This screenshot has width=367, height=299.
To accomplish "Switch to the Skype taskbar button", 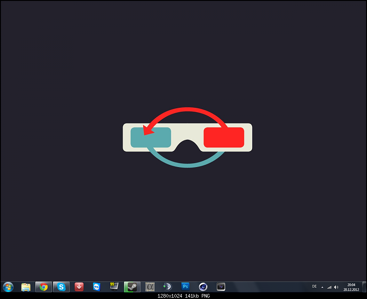I will [61, 287].
